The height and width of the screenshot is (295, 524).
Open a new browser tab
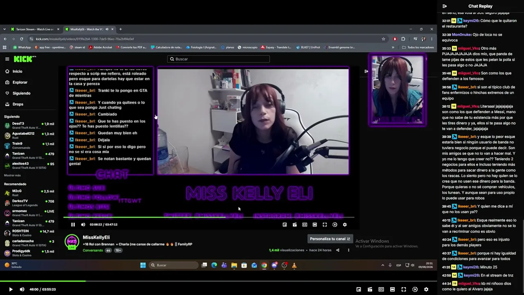(x=120, y=29)
